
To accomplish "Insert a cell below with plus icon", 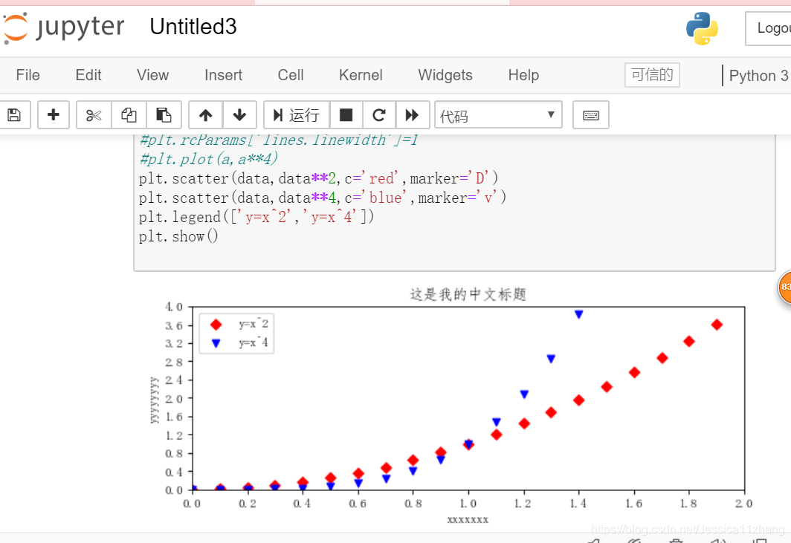I will tap(53, 115).
